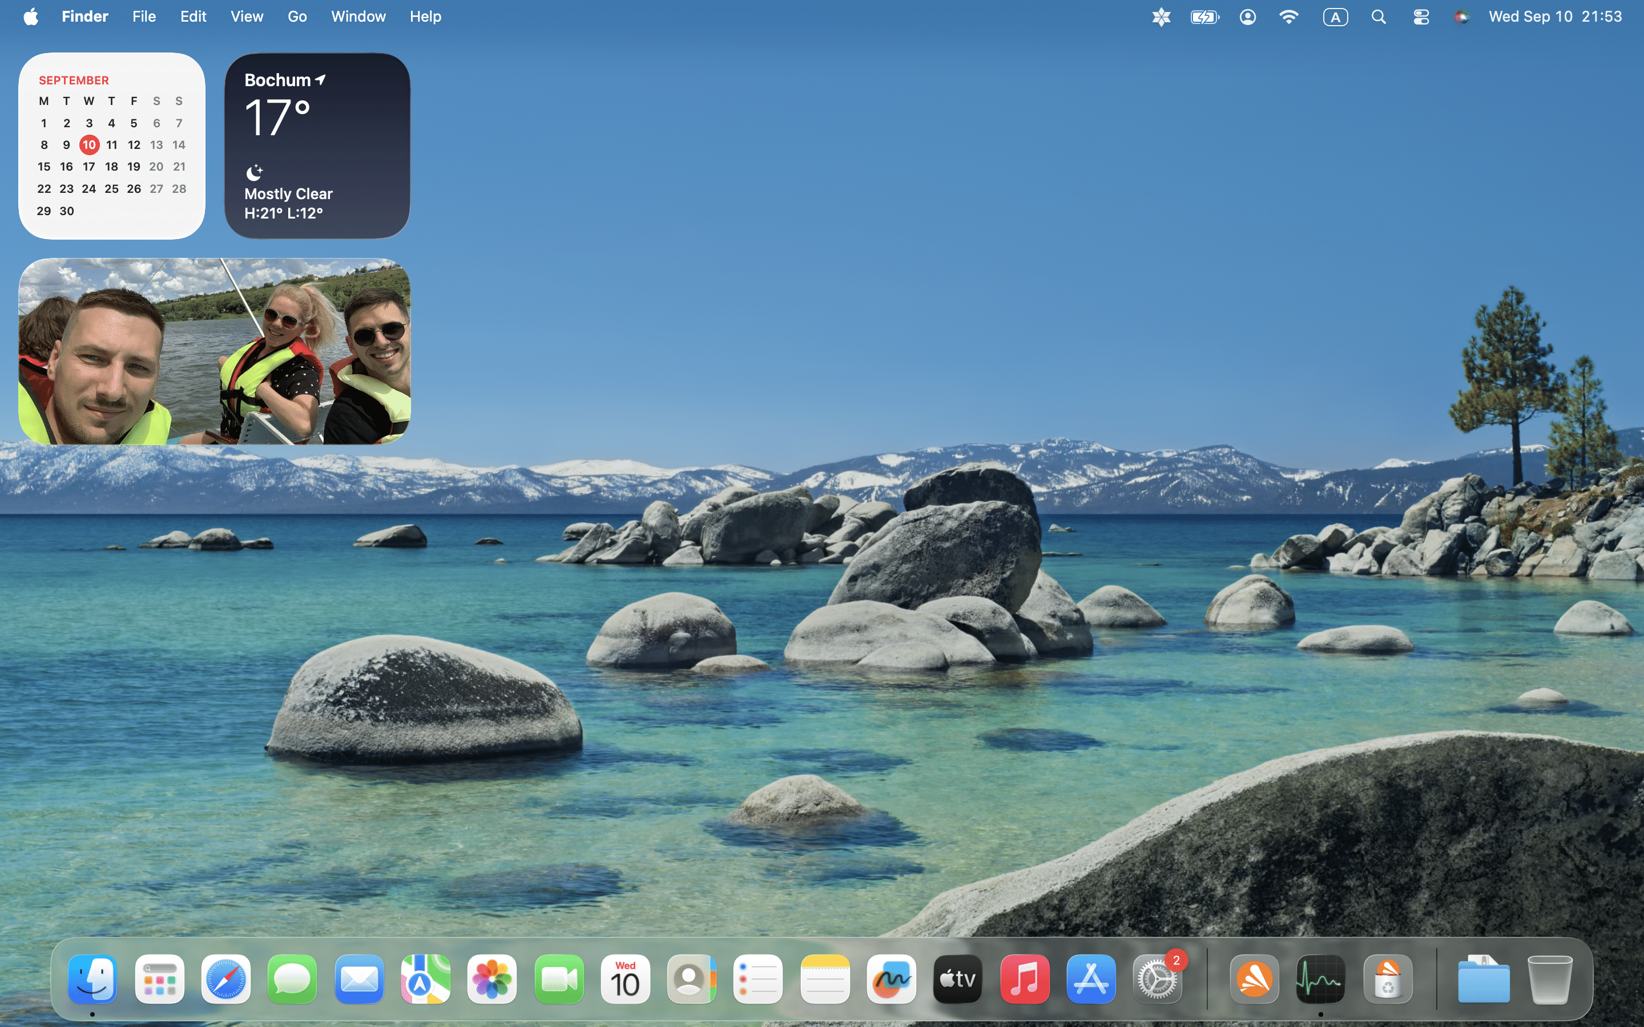Open the File menu

pos(144,17)
